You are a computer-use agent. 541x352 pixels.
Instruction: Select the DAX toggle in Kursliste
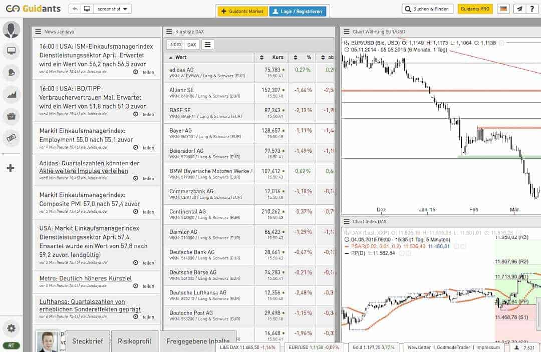click(x=191, y=45)
